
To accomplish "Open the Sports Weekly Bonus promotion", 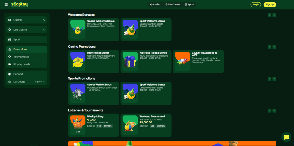I will [x=99, y=85].
